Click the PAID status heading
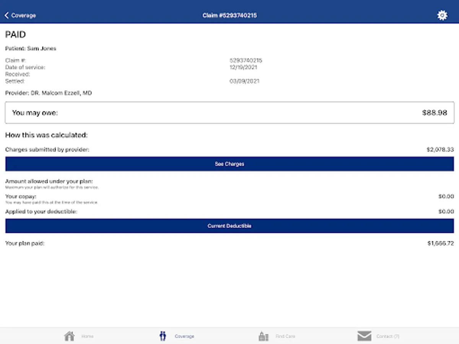 point(15,35)
